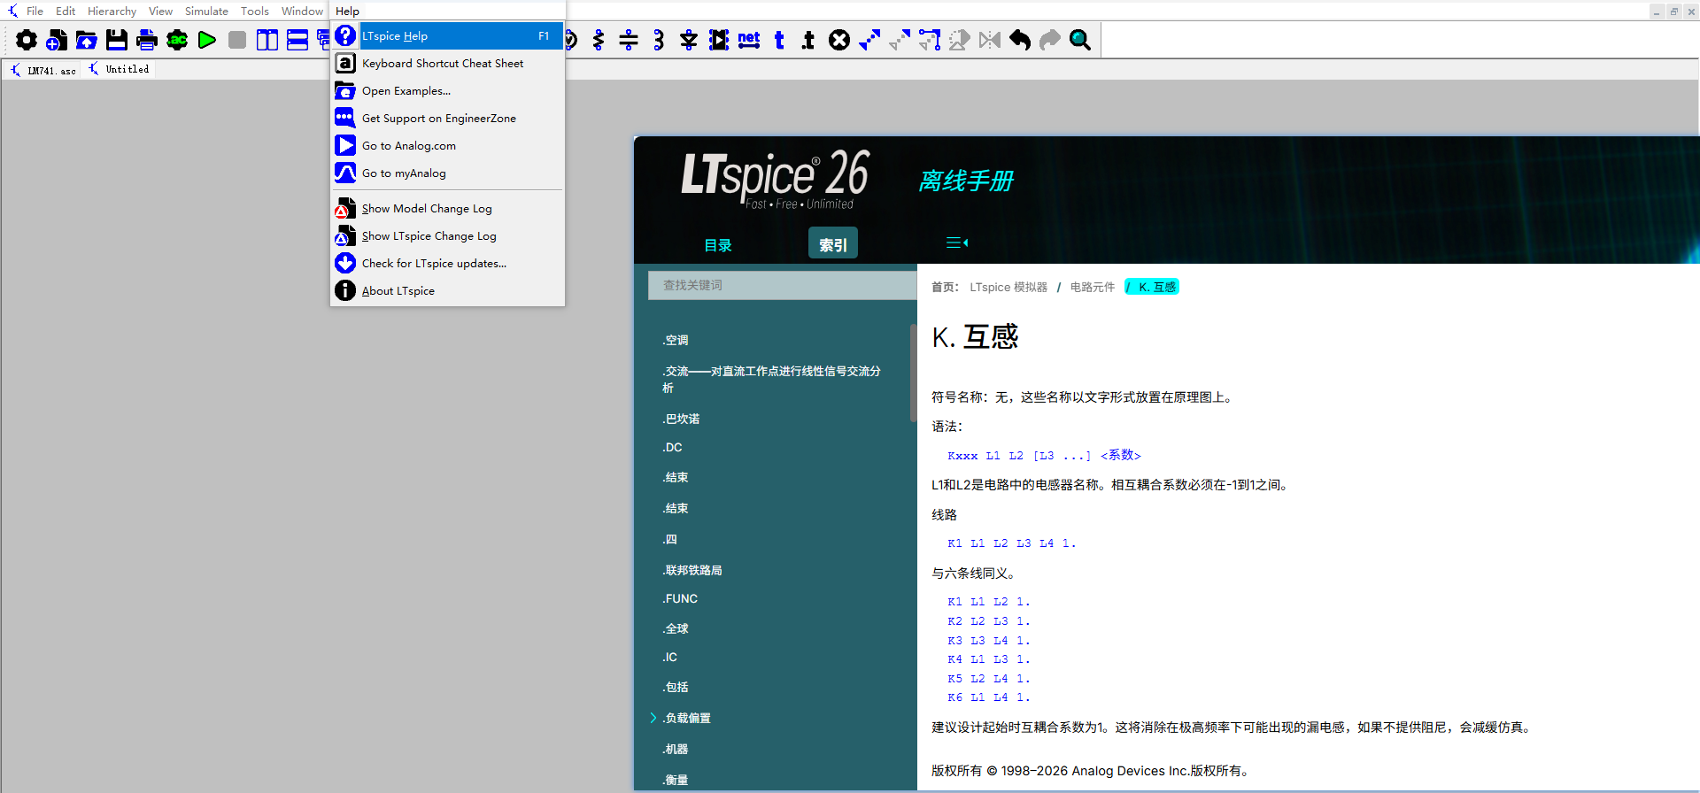Screen dimensions: 1700x793
Task: Open the configure analysis (.ac) icon
Action: coord(177,40)
